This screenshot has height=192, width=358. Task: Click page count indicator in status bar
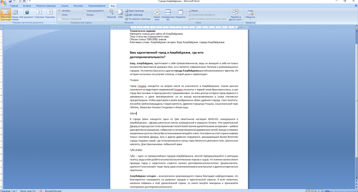[8, 191]
